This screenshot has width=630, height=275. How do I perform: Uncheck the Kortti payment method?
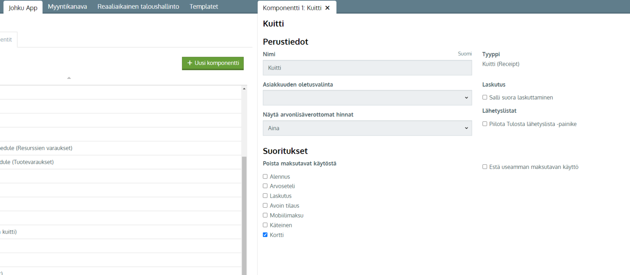coord(265,235)
